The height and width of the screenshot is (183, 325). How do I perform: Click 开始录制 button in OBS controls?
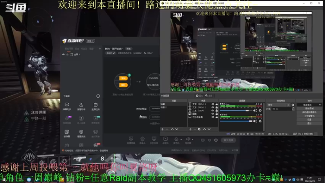coord(309,109)
